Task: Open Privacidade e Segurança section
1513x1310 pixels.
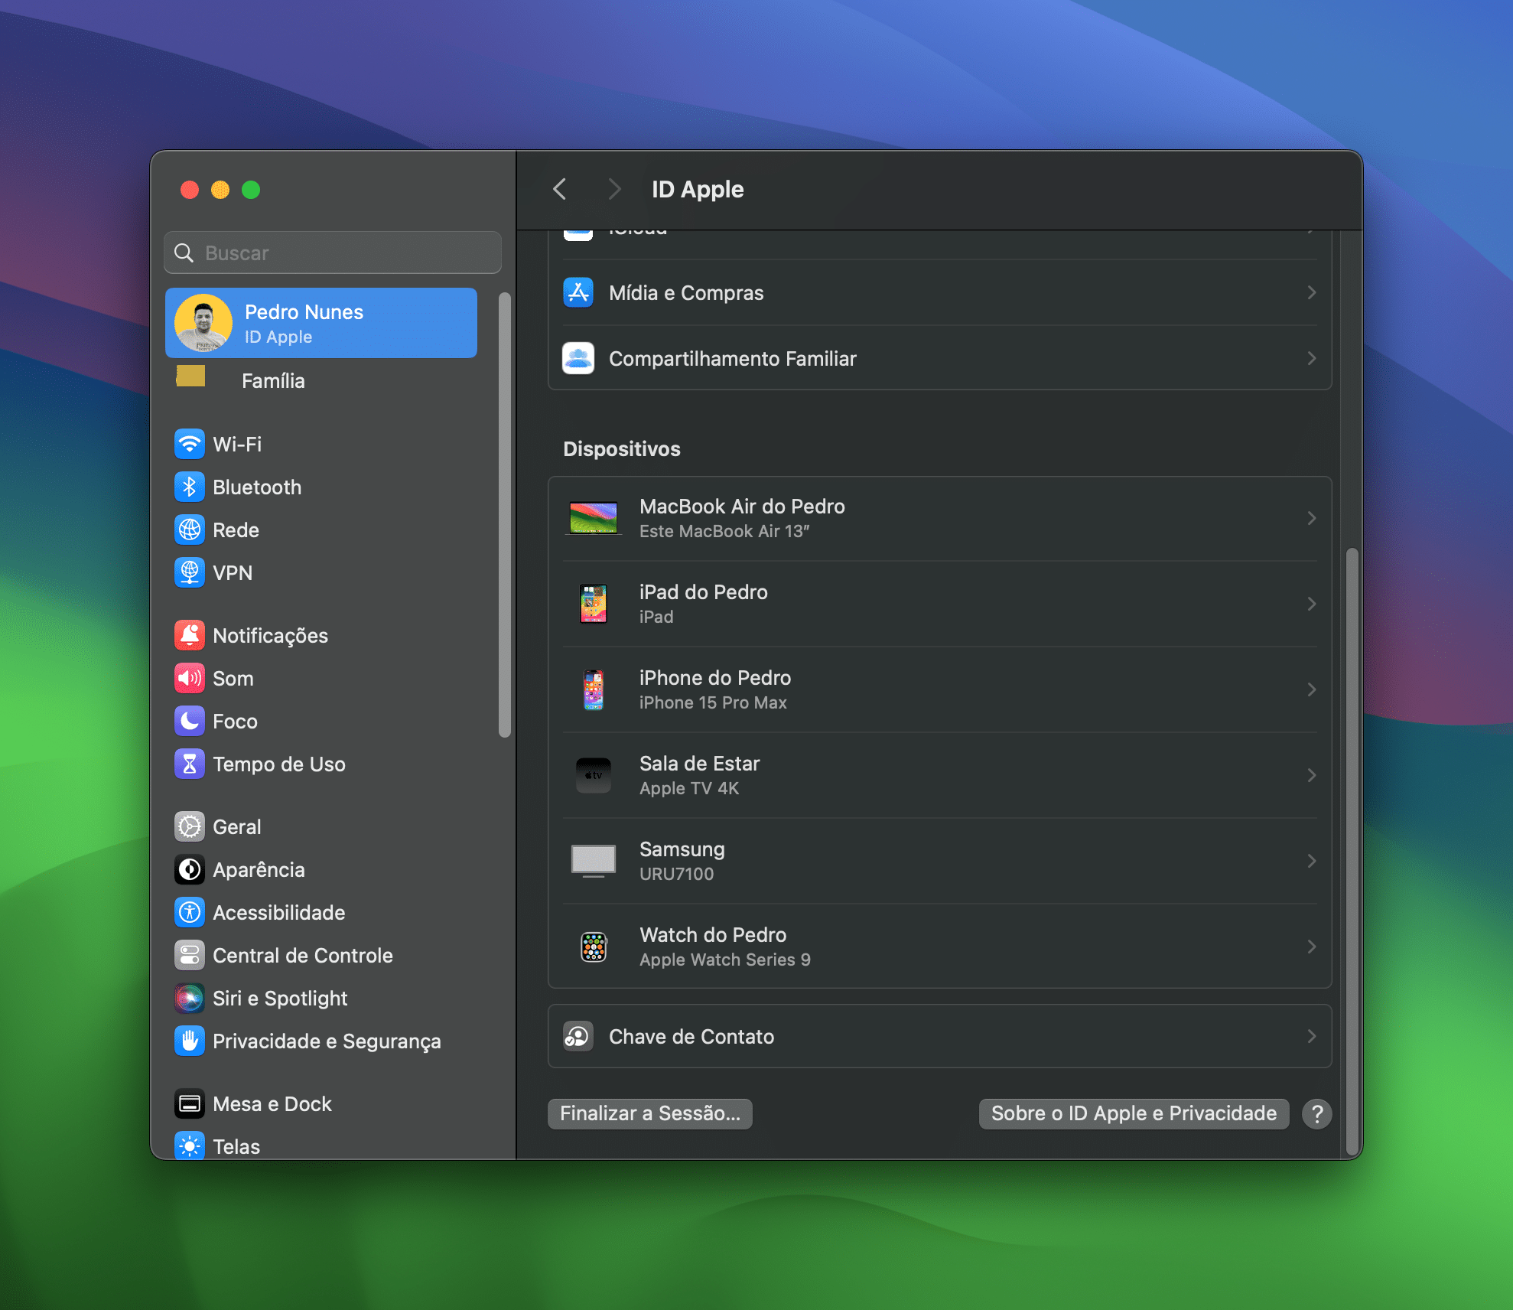Action: [321, 1041]
